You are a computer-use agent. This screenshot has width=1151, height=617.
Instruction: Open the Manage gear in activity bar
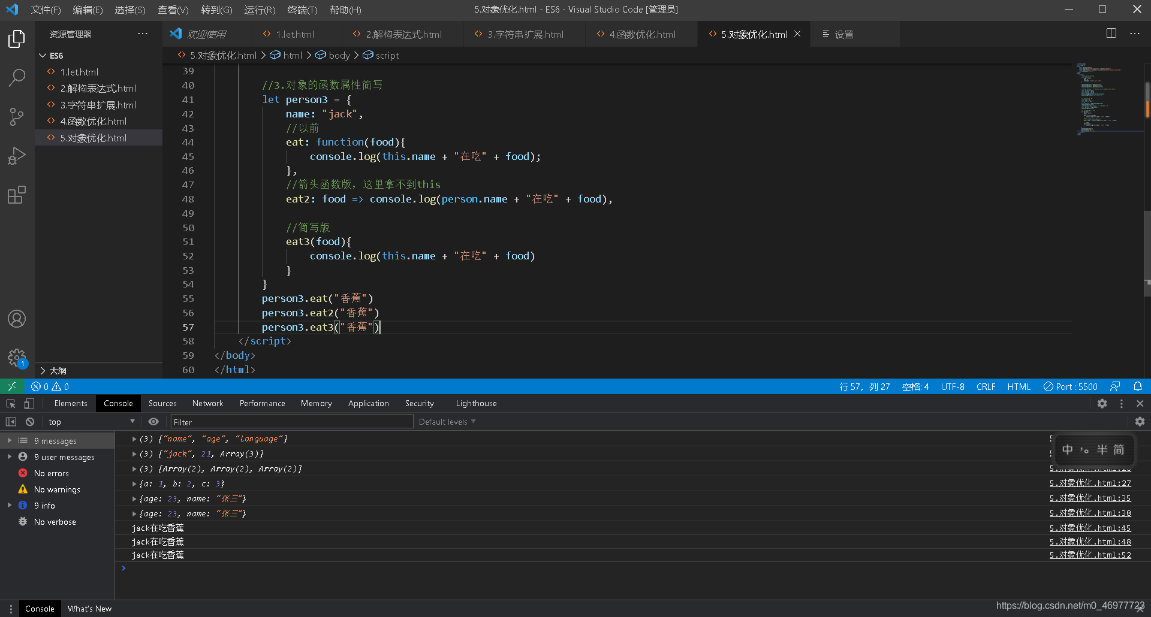tap(17, 358)
